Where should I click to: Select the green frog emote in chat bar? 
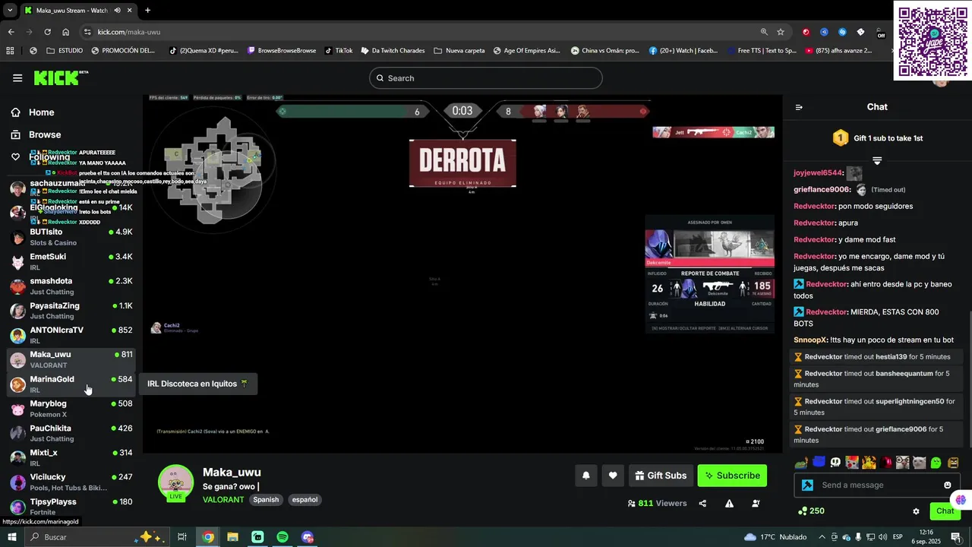click(x=801, y=463)
